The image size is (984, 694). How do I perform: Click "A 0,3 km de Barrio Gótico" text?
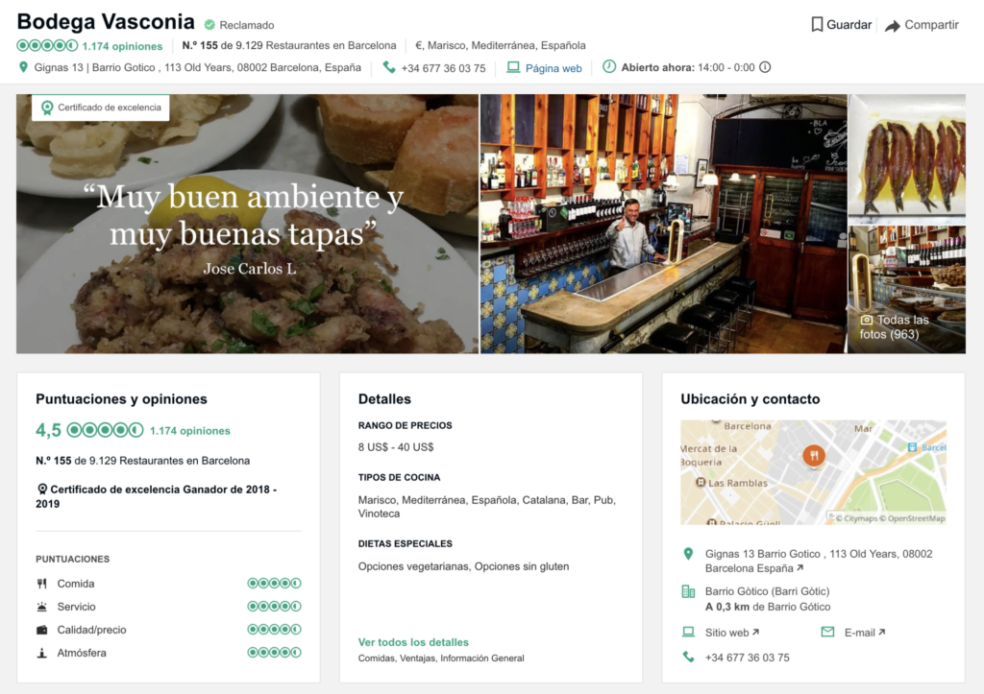pos(768,607)
